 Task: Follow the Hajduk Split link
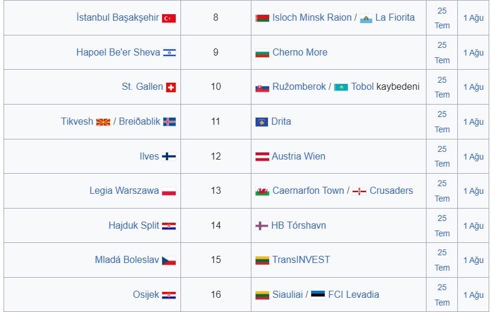(x=134, y=225)
